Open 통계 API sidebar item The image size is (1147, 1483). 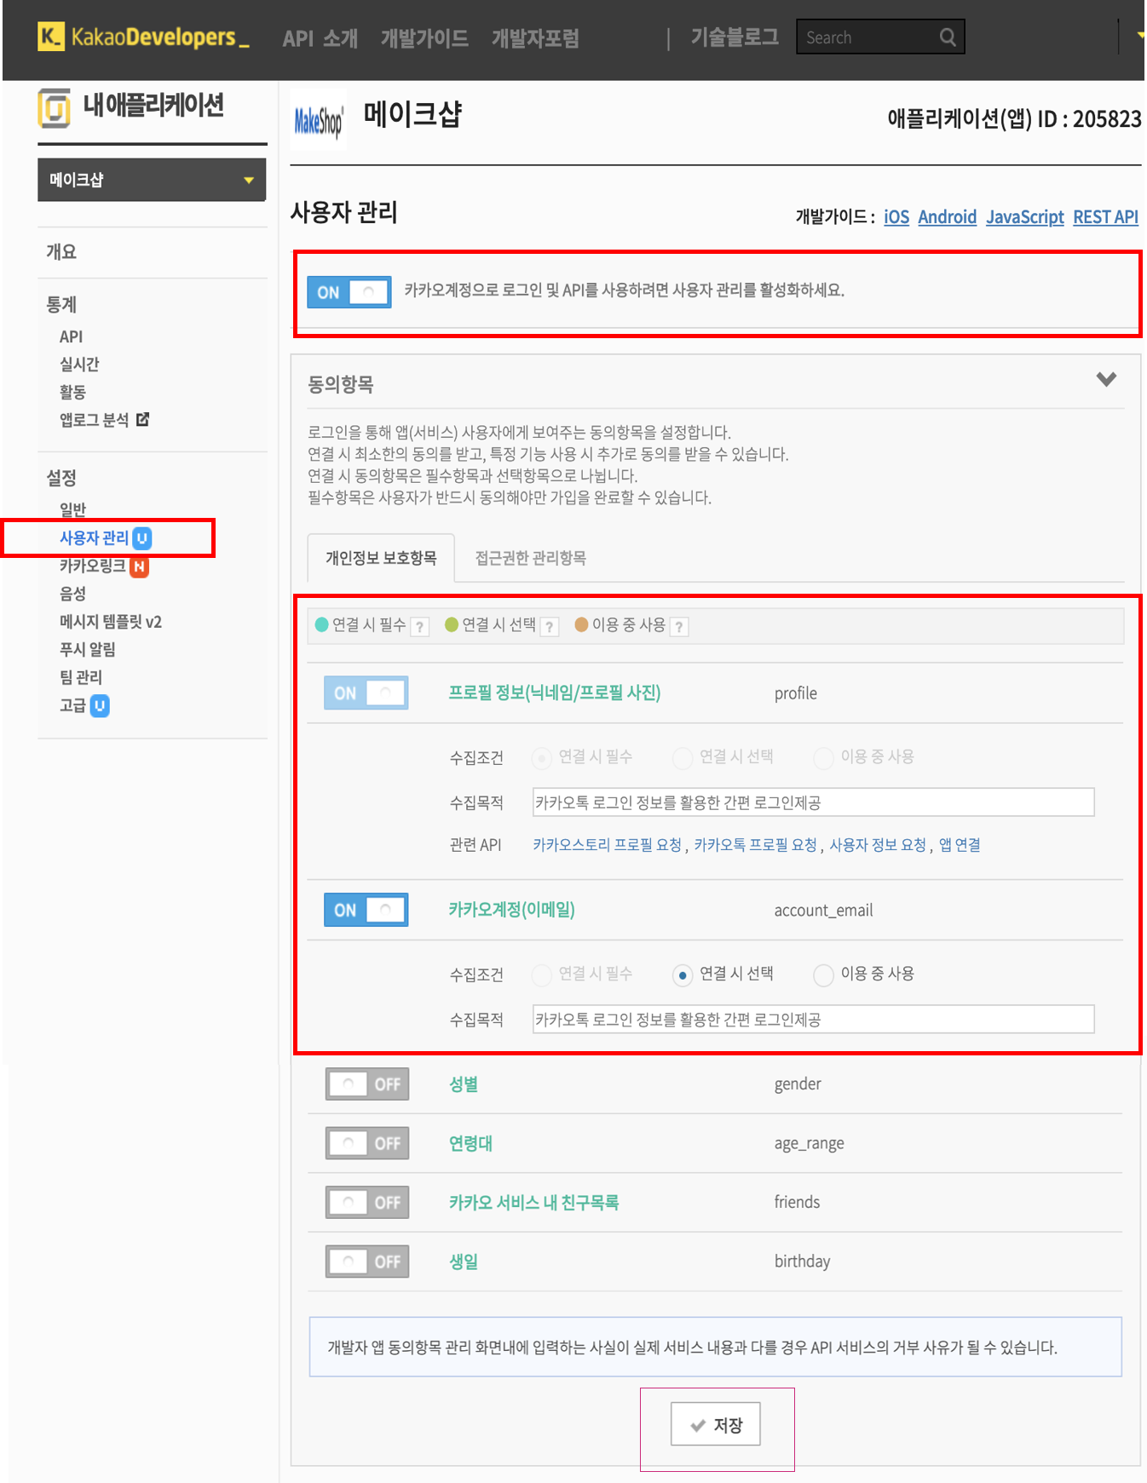point(71,336)
